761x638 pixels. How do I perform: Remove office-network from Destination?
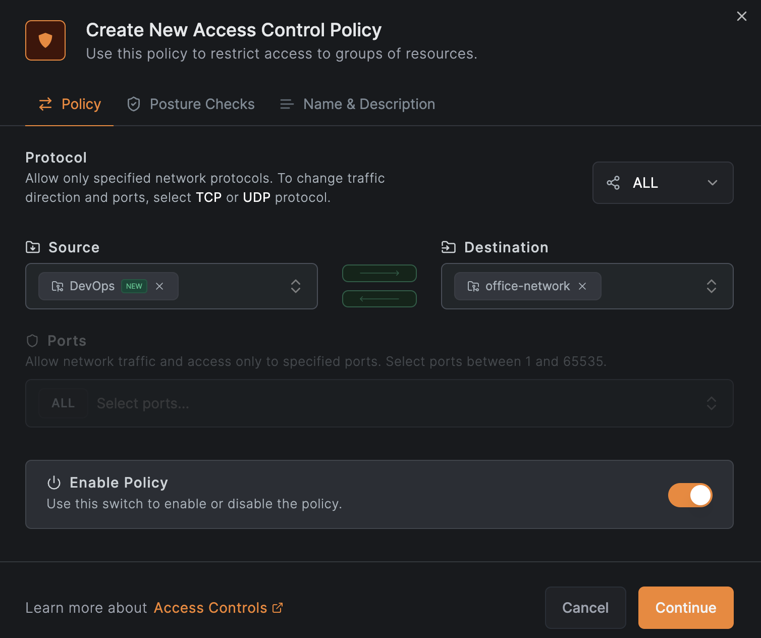click(x=582, y=286)
